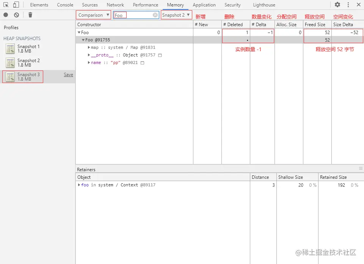Select Snapshot 2 in the sidebar
Viewport: 364px width, 264px height.
point(38,62)
